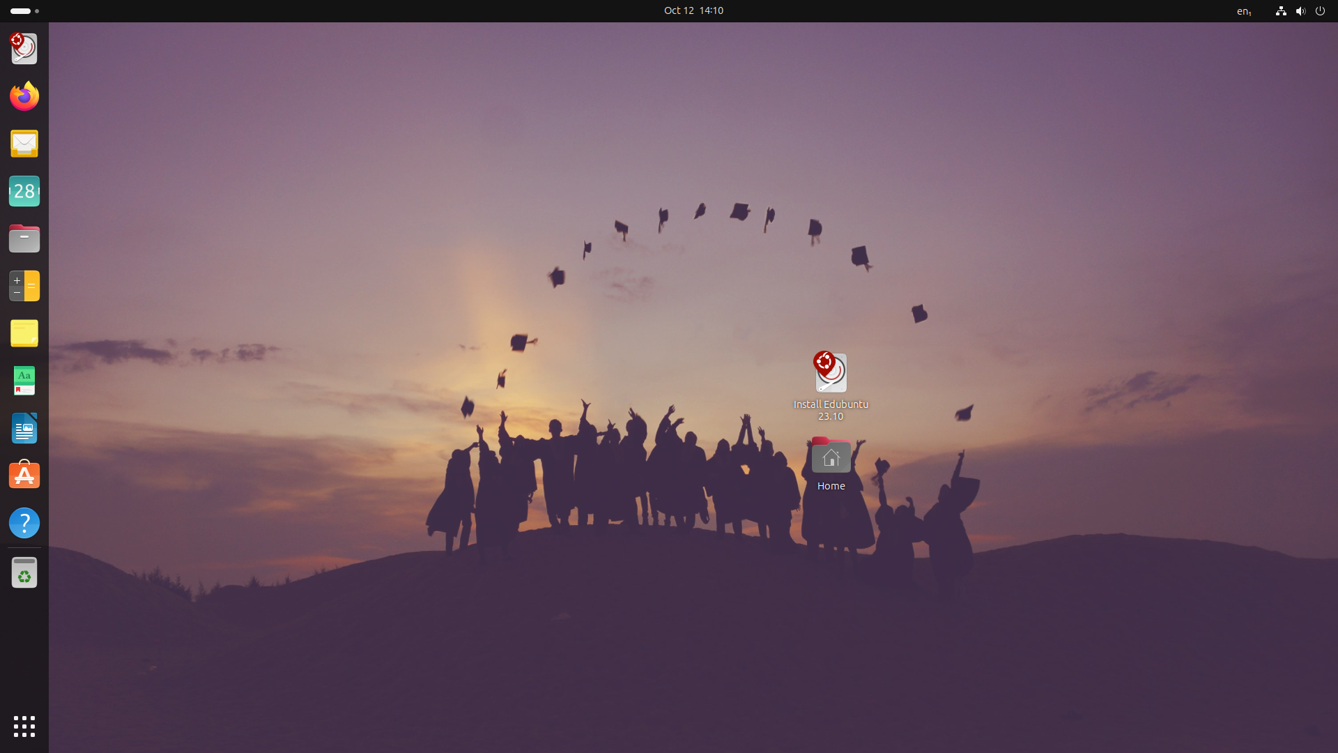The width and height of the screenshot is (1338, 753).
Task: Launch the Calculator app
Action: pyautogui.click(x=24, y=286)
